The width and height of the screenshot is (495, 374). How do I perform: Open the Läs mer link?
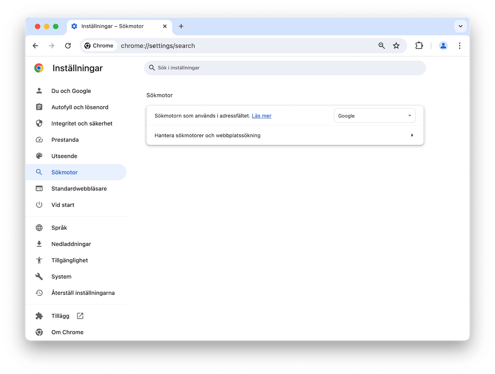click(x=261, y=116)
